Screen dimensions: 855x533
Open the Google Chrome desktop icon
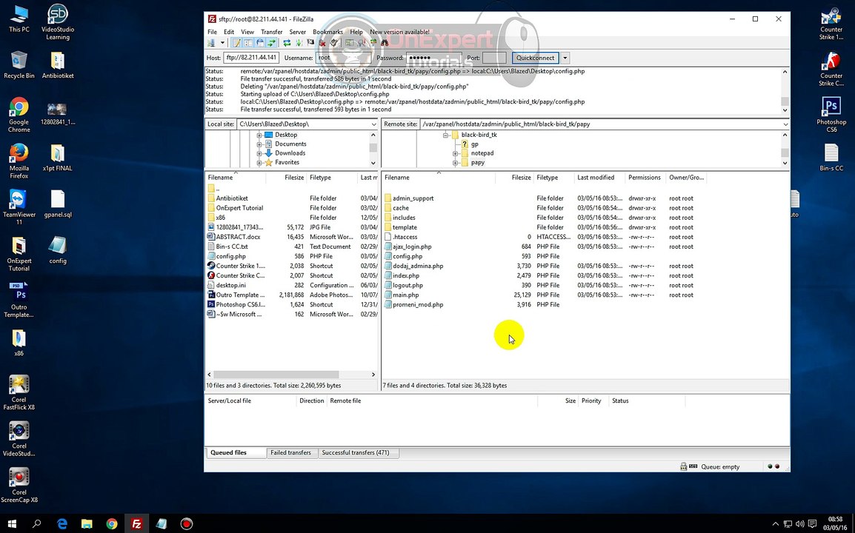(x=19, y=115)
